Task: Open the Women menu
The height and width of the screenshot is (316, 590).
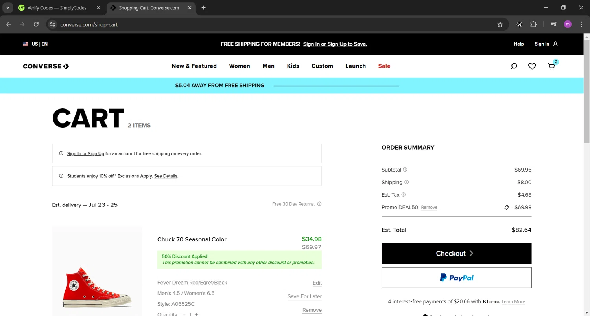Action: (240, 66)
